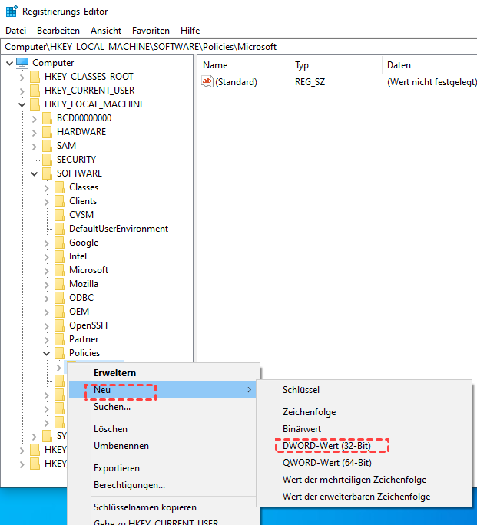Click the (Standard) string value icon
The image size is (477, 525).
(x=207, y=82)
